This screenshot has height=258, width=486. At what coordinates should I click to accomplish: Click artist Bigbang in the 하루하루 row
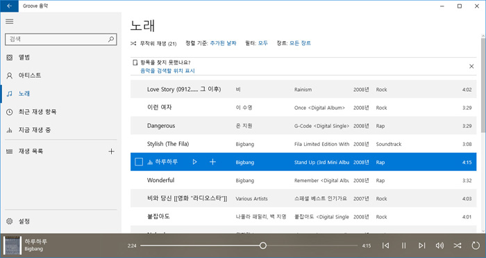click(x=245, y=162)
